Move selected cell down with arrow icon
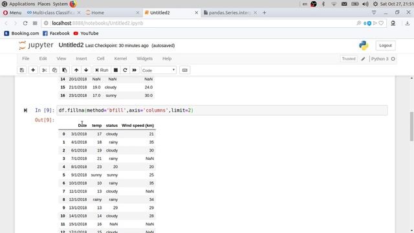 tap(86, 71)
